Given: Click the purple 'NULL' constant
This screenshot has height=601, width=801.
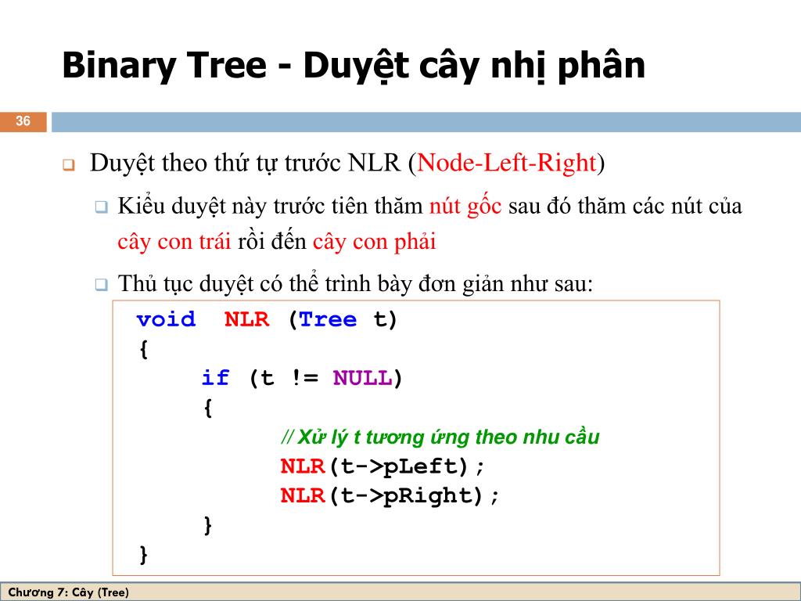Looking at the screenshot, I should coord(362,378).
